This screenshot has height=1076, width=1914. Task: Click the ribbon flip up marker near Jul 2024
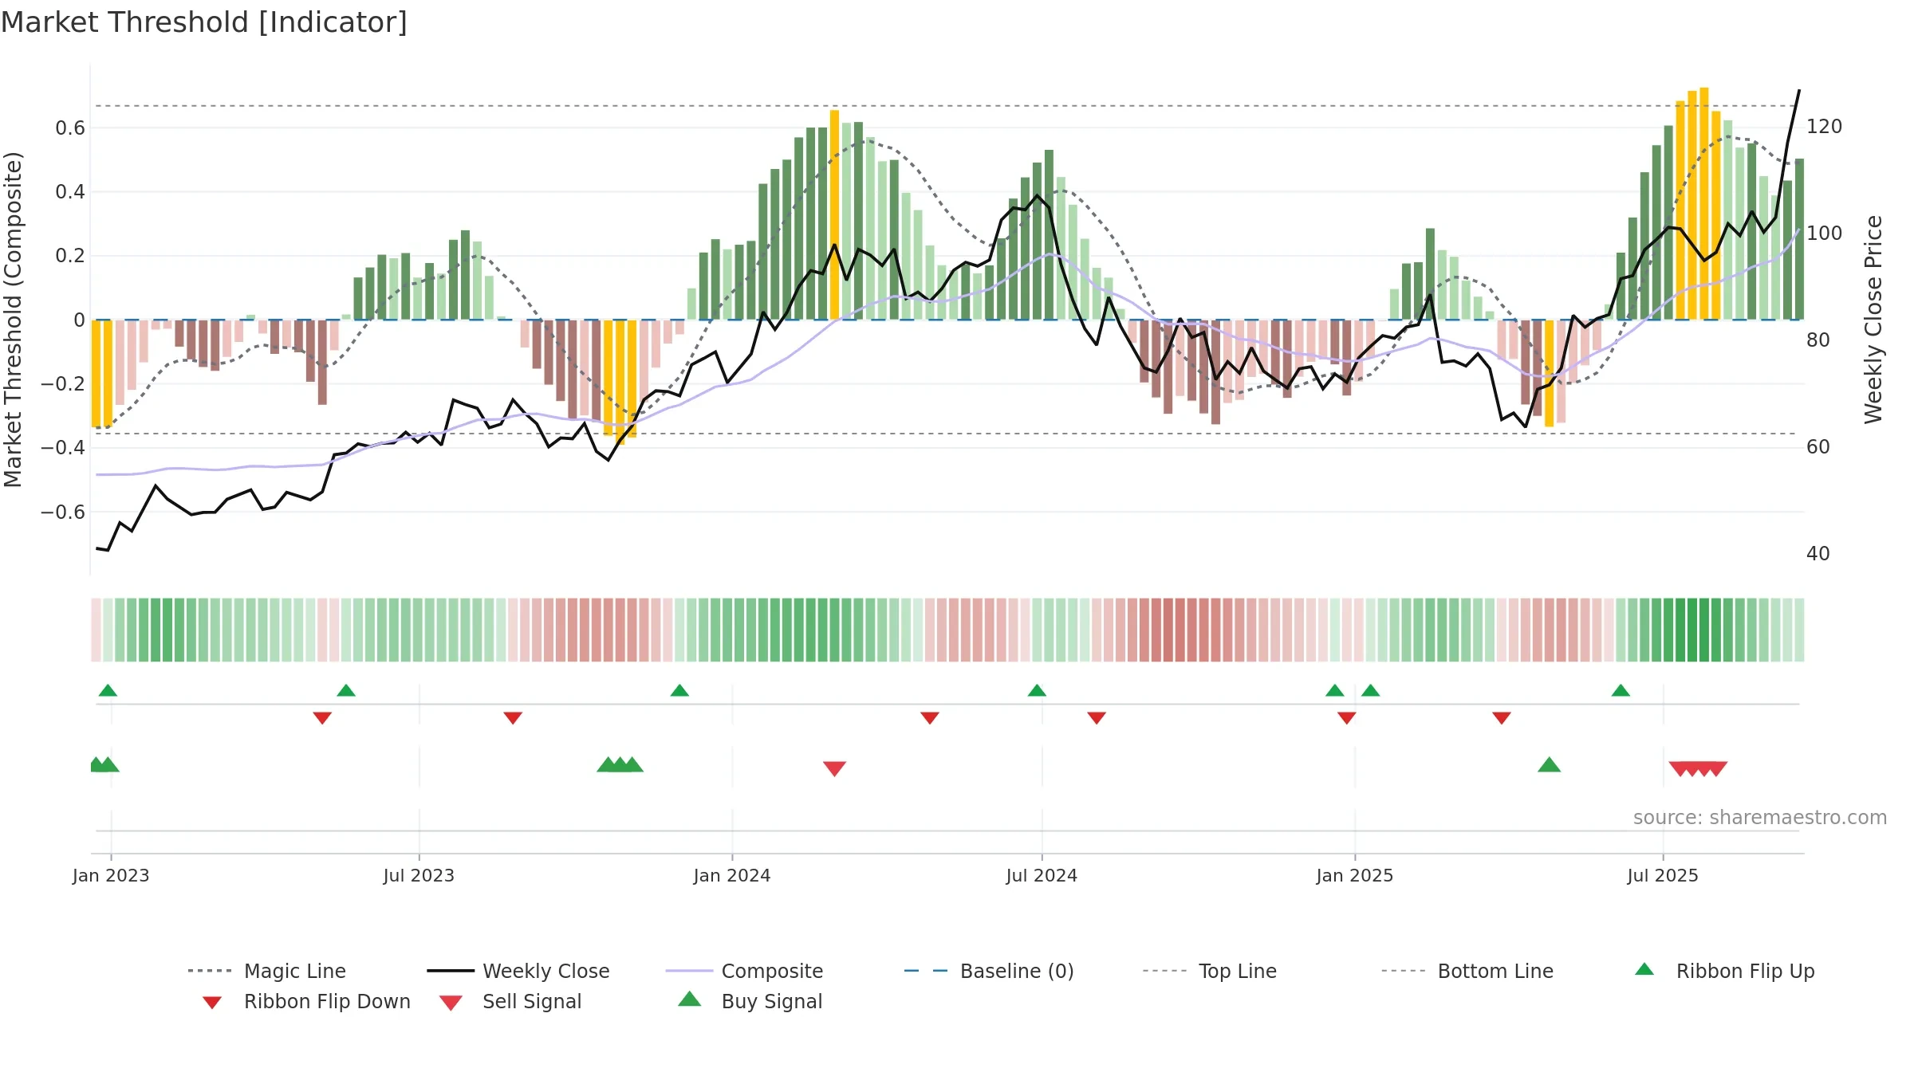click(1037, 690)
